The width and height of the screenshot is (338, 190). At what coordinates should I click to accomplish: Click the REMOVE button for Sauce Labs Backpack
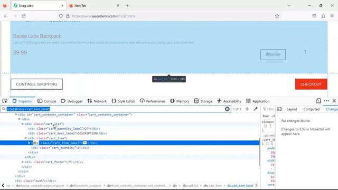[x=273, y=55]
